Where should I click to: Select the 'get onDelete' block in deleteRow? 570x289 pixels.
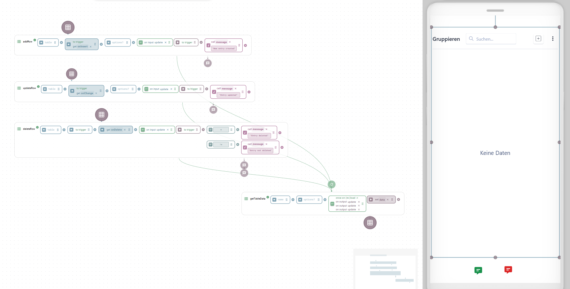tap(114, 130)
